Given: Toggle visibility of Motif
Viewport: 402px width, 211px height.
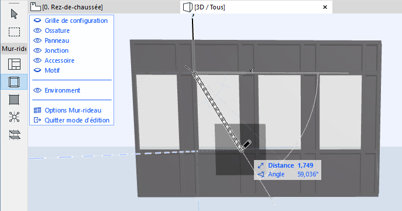Looking at the screenshot, I should (37, 70).
